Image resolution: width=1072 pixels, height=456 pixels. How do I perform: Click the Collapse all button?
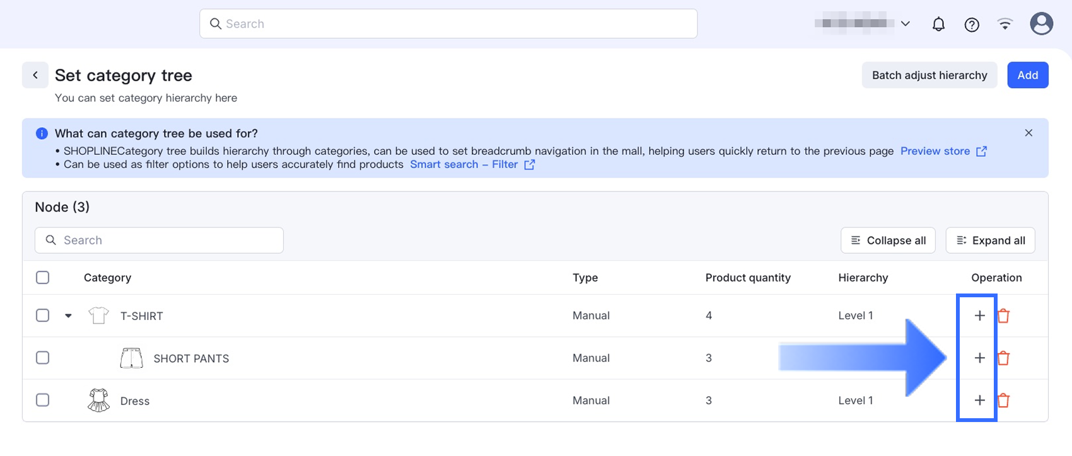coord(888,241)
